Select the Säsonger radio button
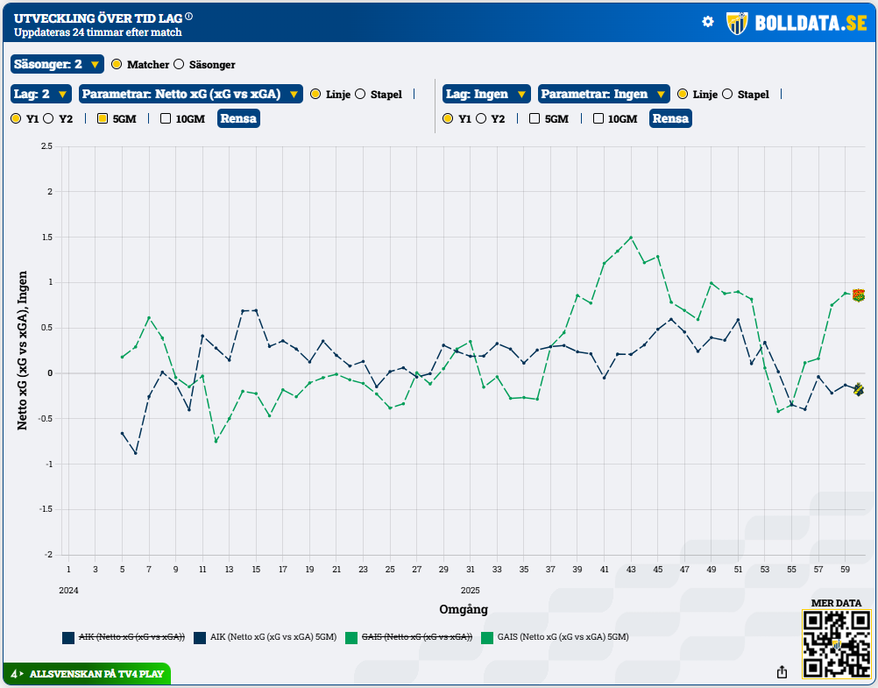The image size is (878, 688). [x=179, y=64]
